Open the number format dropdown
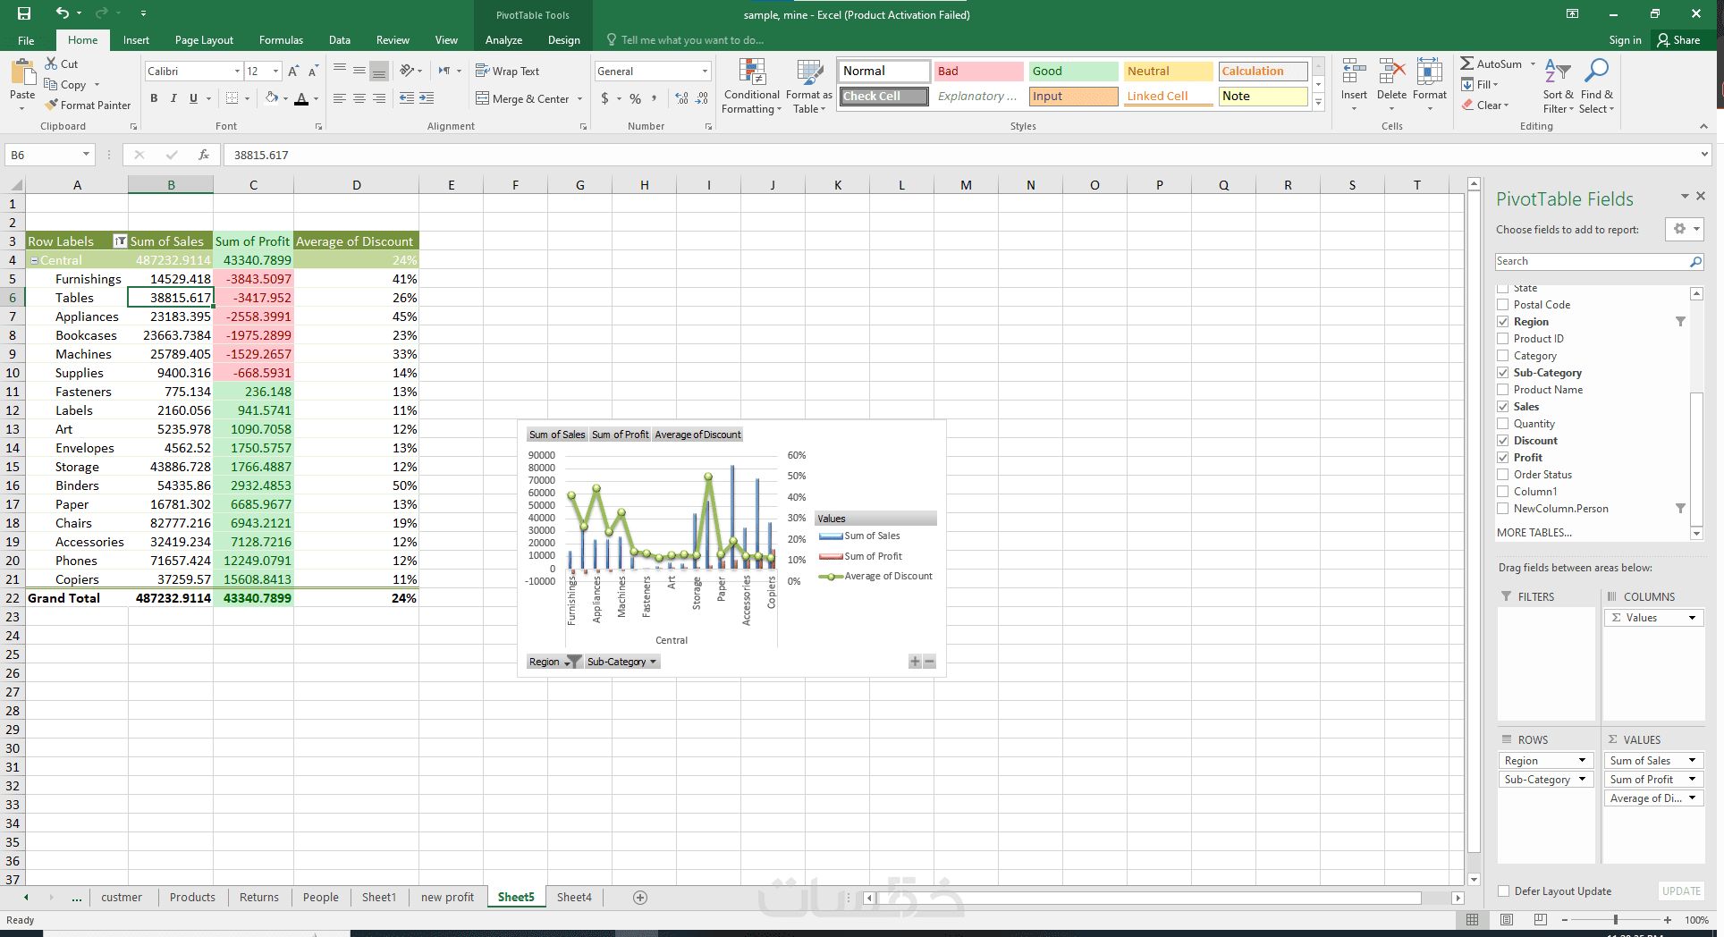The width and height of the screenshot is (1724, 937). click(x=705, y=72)
